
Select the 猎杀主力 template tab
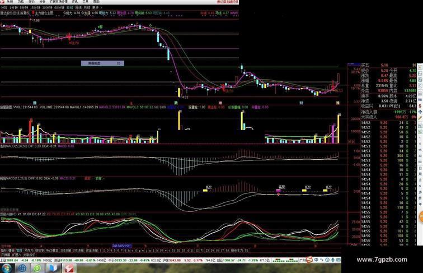[x=237, y=251]
